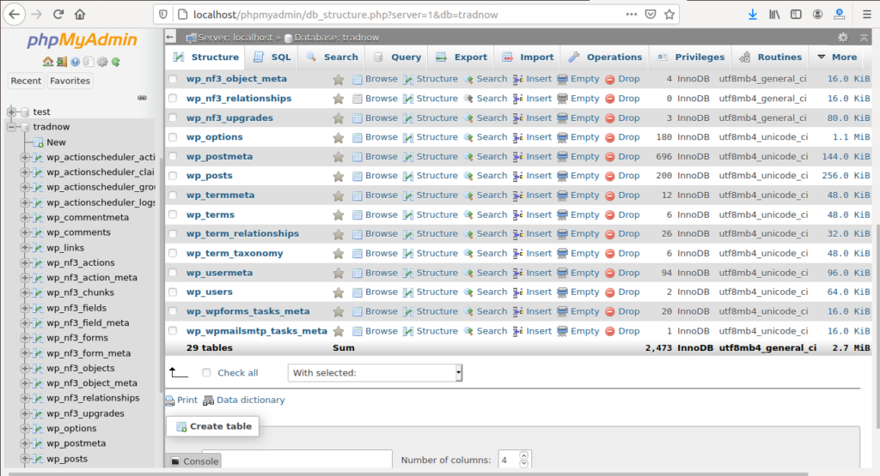
Task: Tick the Check all checkbox
Action: tap(206, 373)
